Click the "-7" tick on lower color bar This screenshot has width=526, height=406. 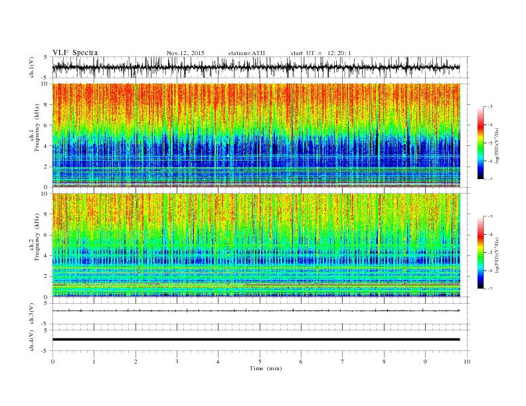[x=490, y=289]
